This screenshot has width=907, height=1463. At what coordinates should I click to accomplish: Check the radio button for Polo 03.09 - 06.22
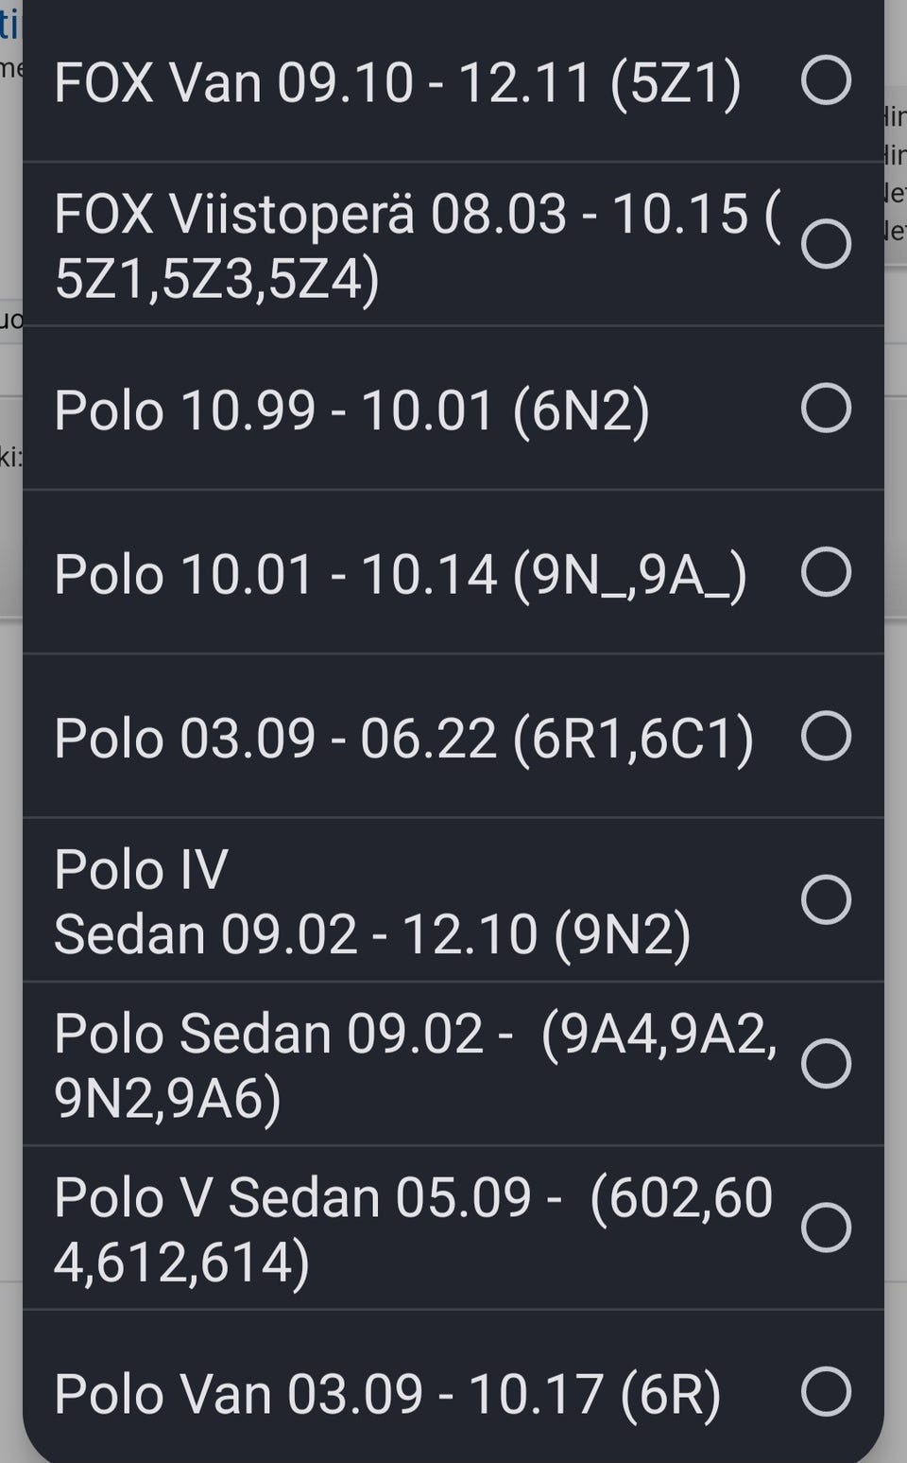pos(826,736)
